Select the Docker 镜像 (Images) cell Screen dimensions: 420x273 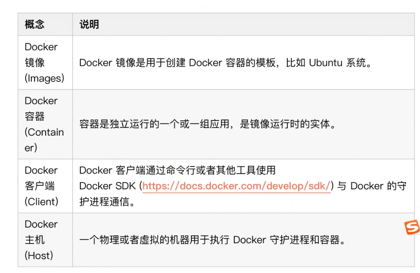click(45, 63)
